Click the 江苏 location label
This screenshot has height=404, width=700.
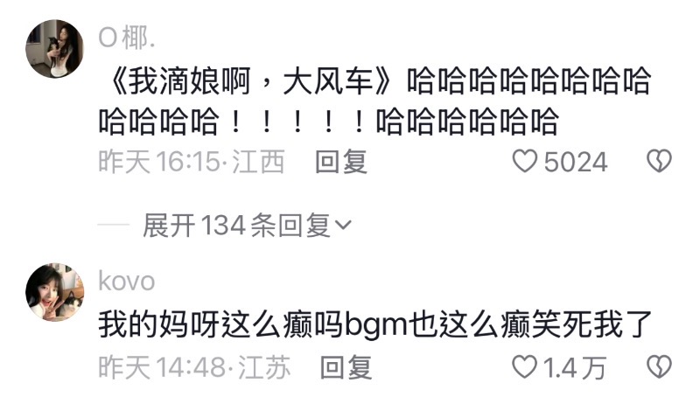click(x=264, y=367)
